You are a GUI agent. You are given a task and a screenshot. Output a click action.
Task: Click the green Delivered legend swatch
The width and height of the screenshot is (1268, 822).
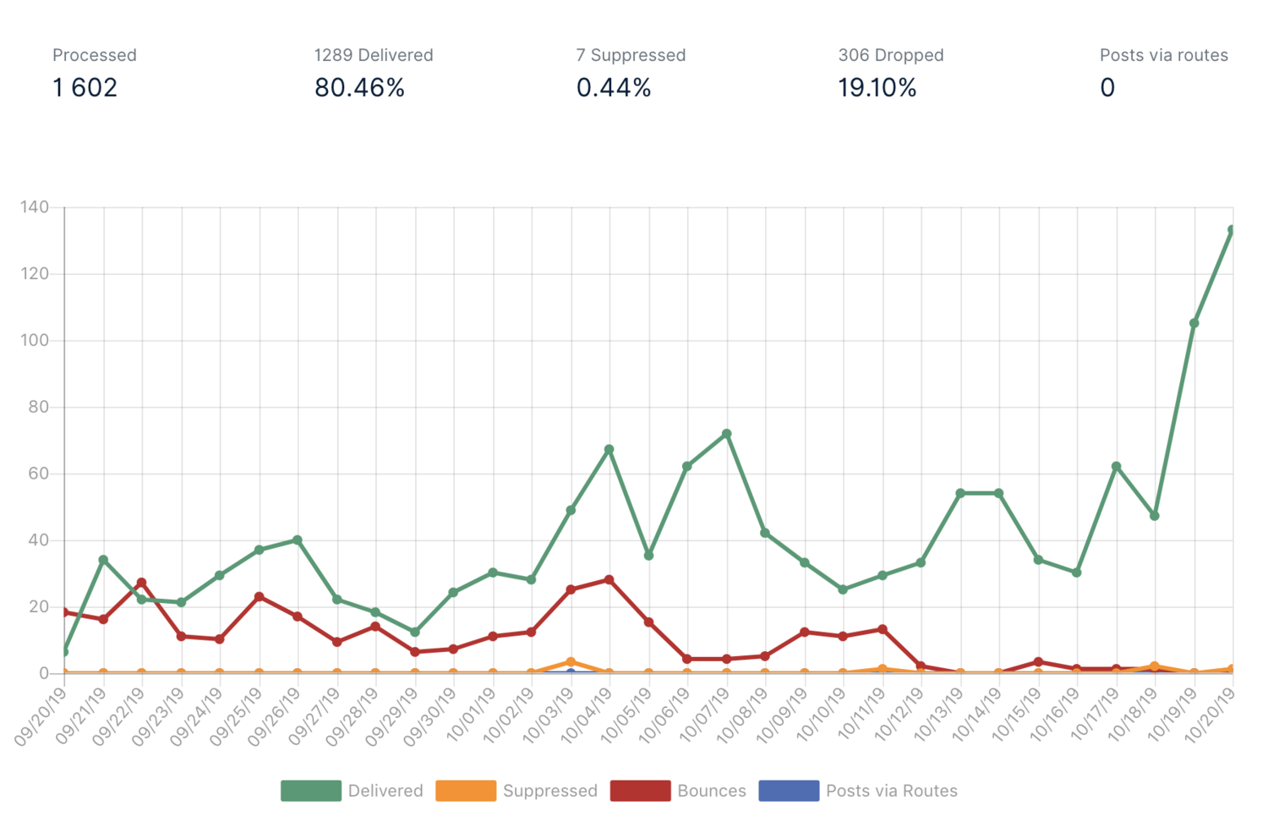click(x=311, y=791)
